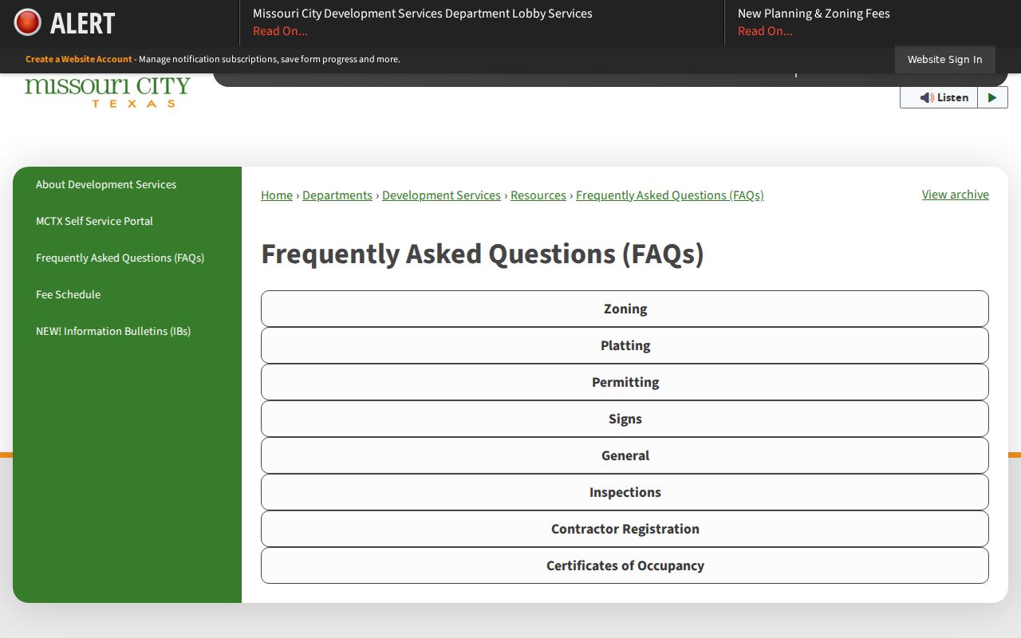Click the red ALERT circle icon
Image resolution: width=1021 pixels, height=638 pixels.
point(28,22)
